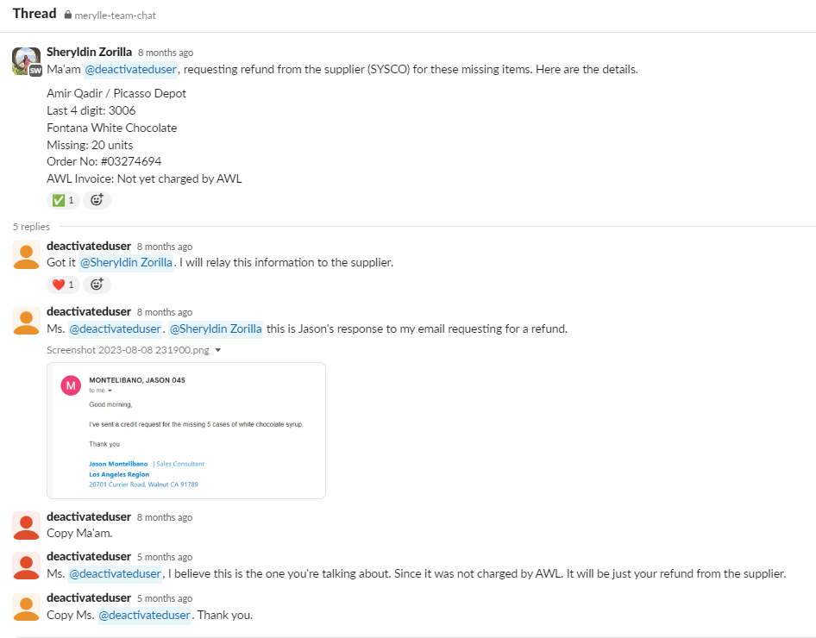Viewport: 816px width, 638px height.
Task: Click the '5 months ago' timestamp on the last reply
Action: [x=165, y=598]
